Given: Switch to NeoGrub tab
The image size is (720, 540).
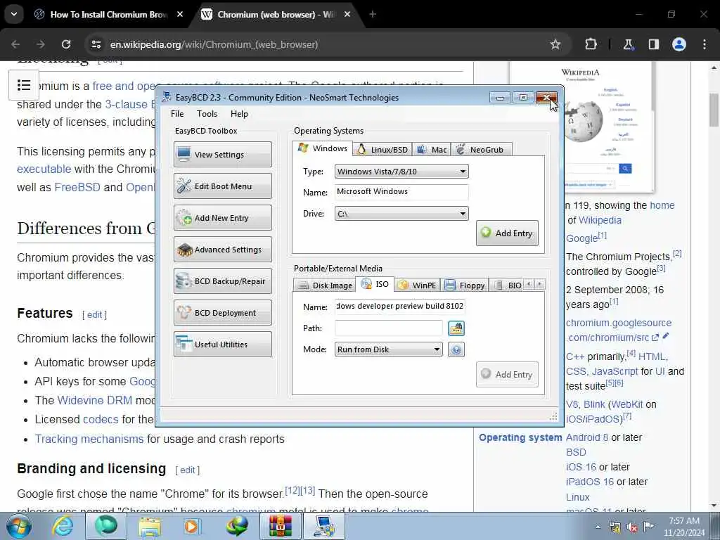Looking at the screenshot, I should (x=481, y=150).
